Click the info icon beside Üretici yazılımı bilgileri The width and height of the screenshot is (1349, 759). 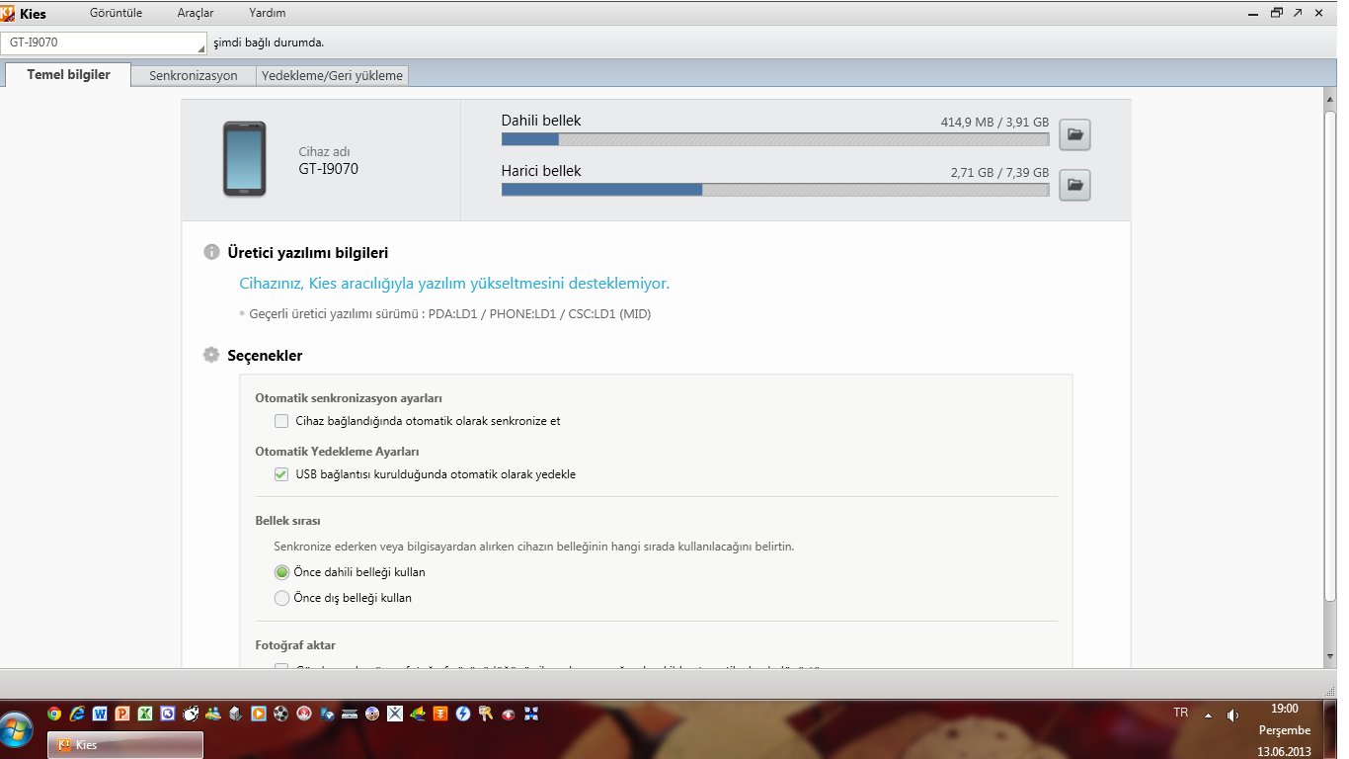(x=211, y=252)
